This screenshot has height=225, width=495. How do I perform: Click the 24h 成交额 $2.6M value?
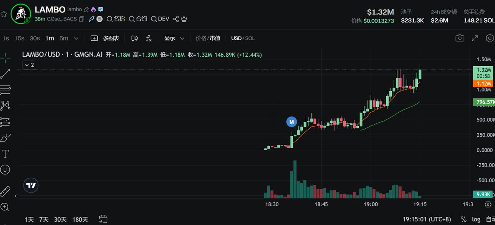click(x=439, y=20)
